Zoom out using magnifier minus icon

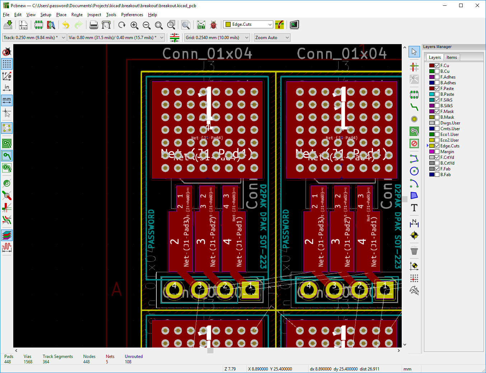[147, 25]
